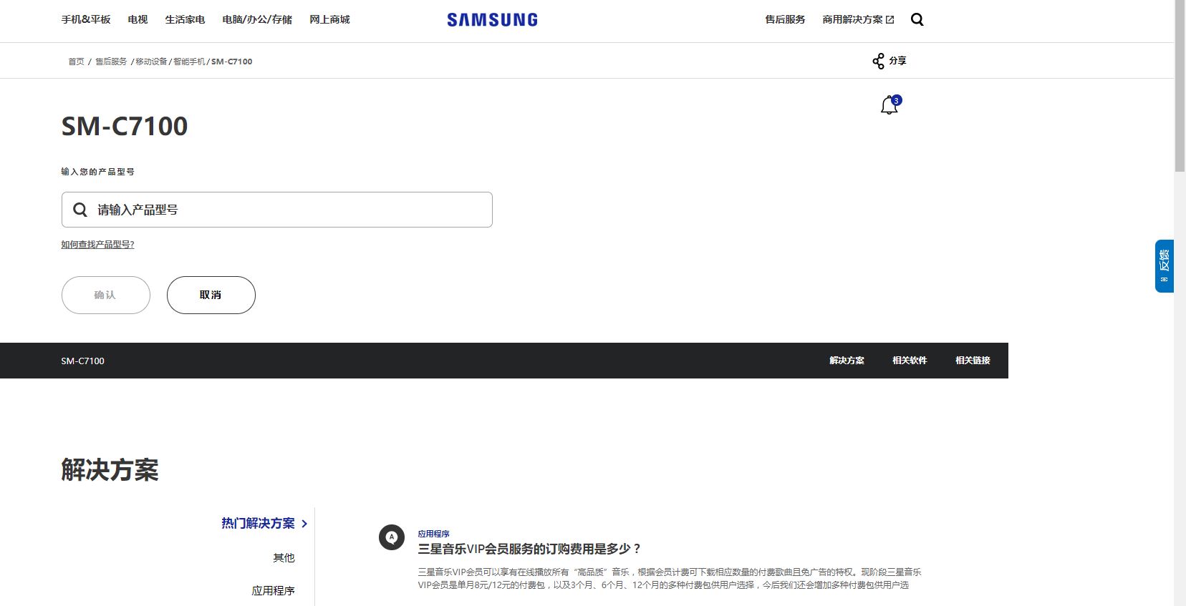Click the share icon
Viewport: 1186px width, 606px height.
[878, 61]
